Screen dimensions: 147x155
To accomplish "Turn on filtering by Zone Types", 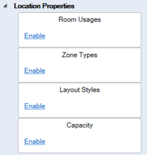I will tap(35, 71).
